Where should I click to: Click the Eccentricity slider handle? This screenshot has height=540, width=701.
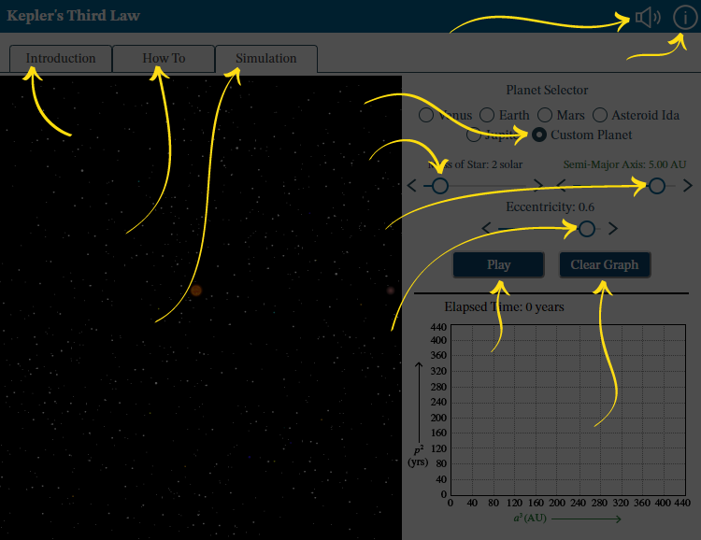tap(586, 228)
